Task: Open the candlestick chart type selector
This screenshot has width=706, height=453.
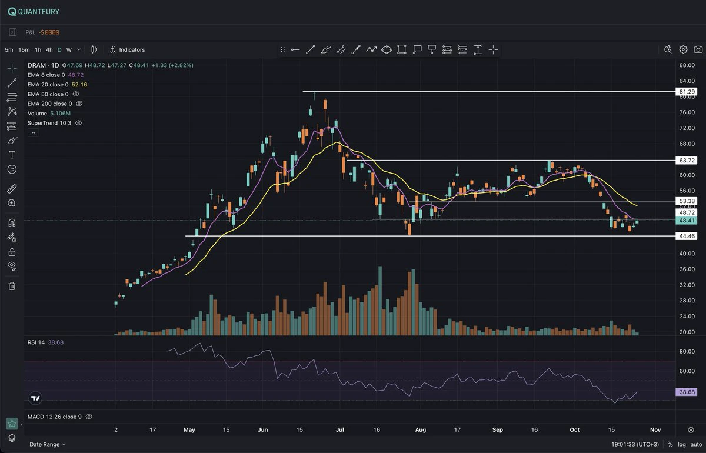Action: [94, 50]
